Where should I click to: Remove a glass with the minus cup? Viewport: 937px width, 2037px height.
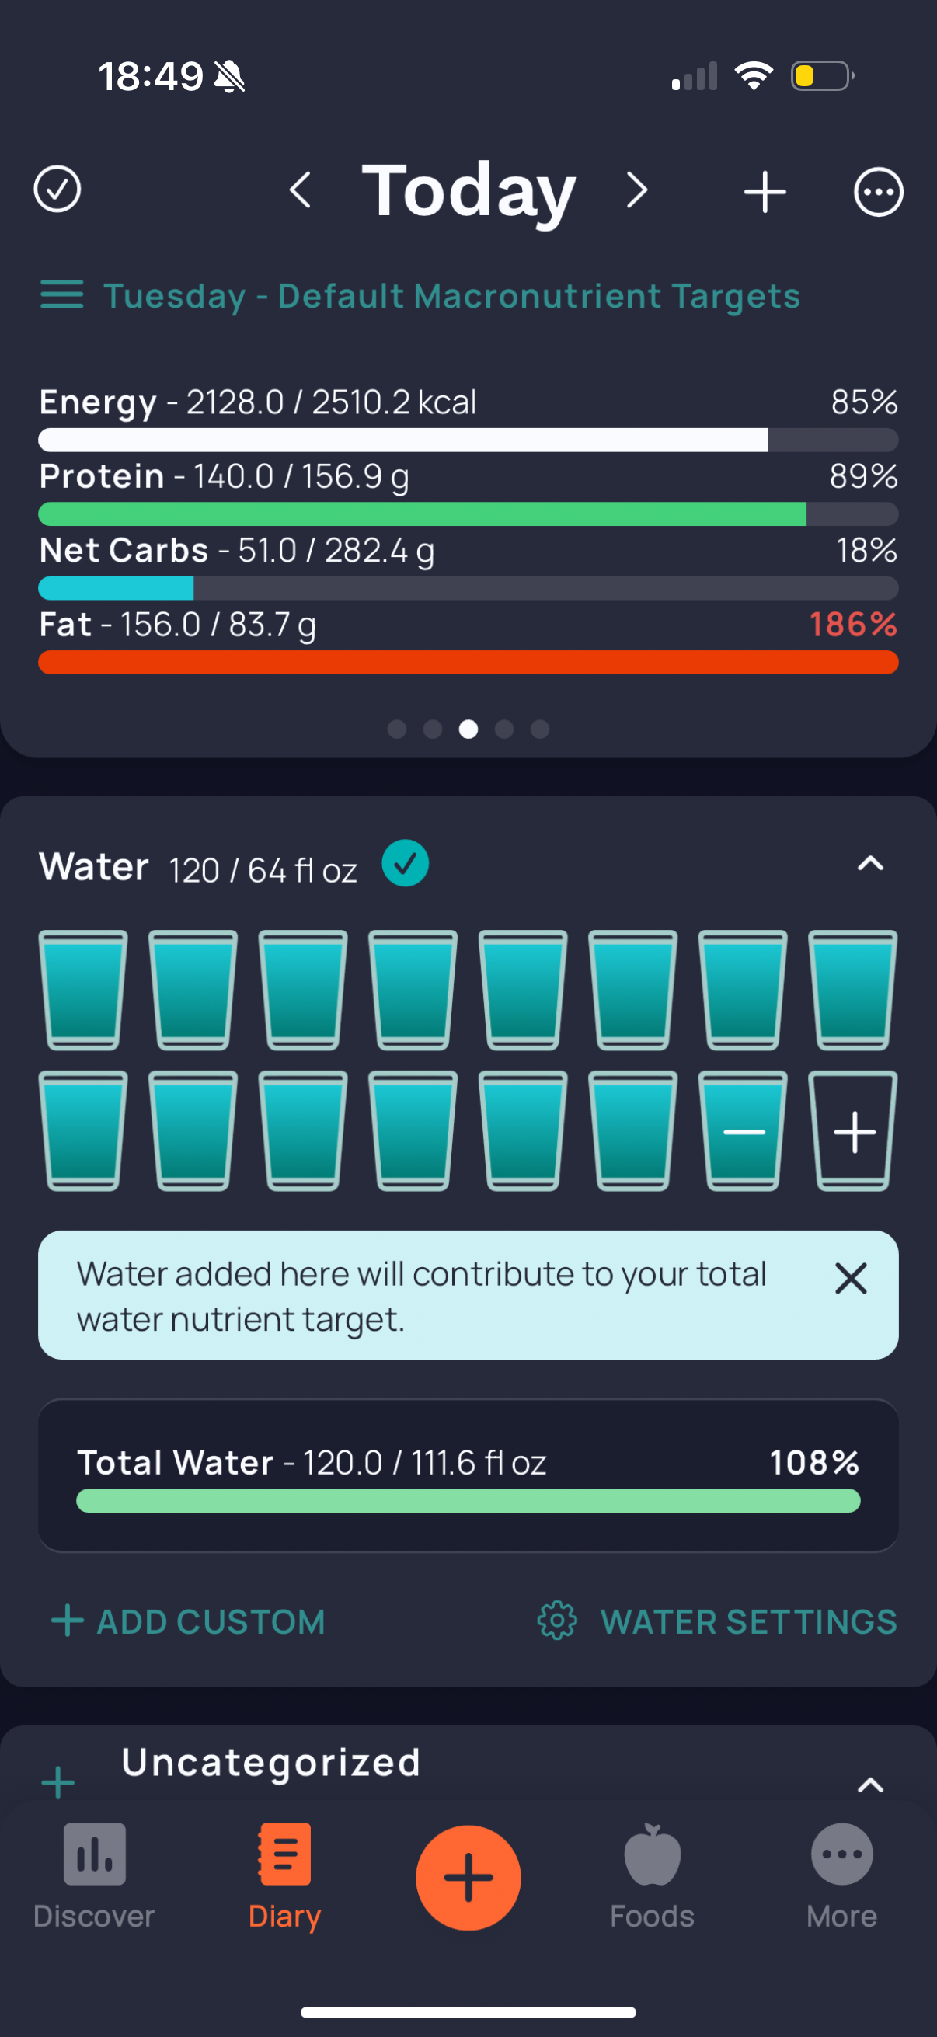(744, 1131)
